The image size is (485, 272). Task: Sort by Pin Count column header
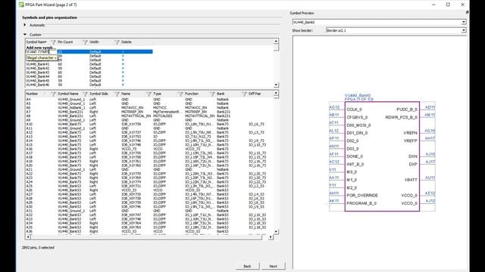(65, 42)
